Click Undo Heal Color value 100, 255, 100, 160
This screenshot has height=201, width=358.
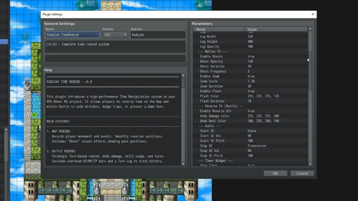[263, 121]
